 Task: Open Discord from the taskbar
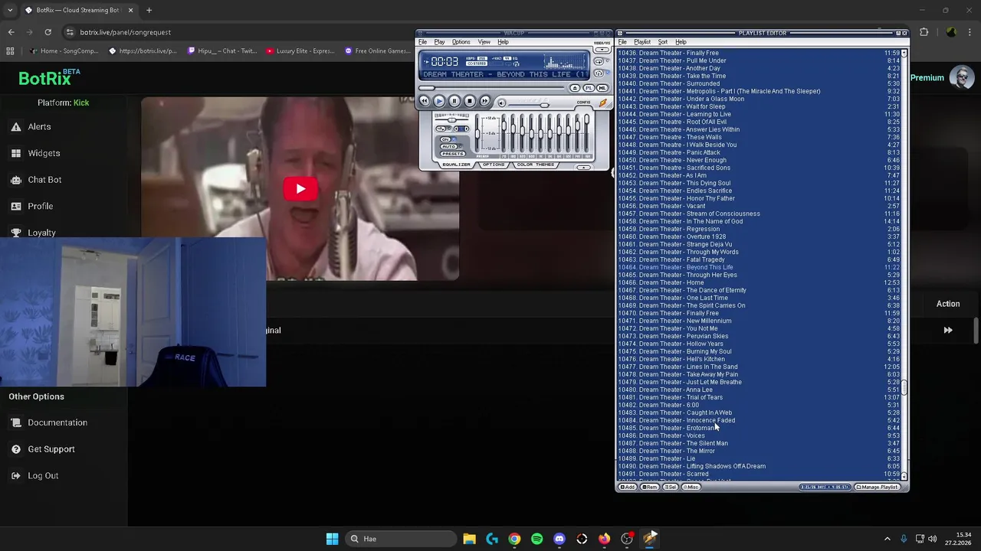(x=559, y=539)
